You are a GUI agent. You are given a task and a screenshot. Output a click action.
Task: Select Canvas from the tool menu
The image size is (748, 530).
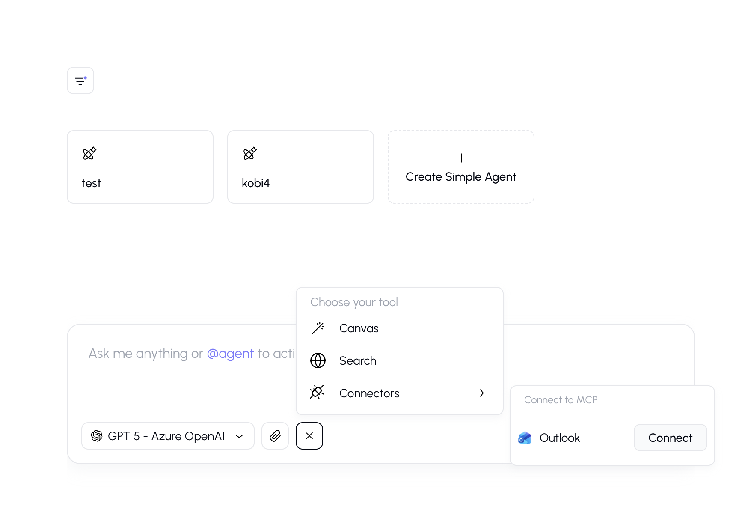pos(359,328)
